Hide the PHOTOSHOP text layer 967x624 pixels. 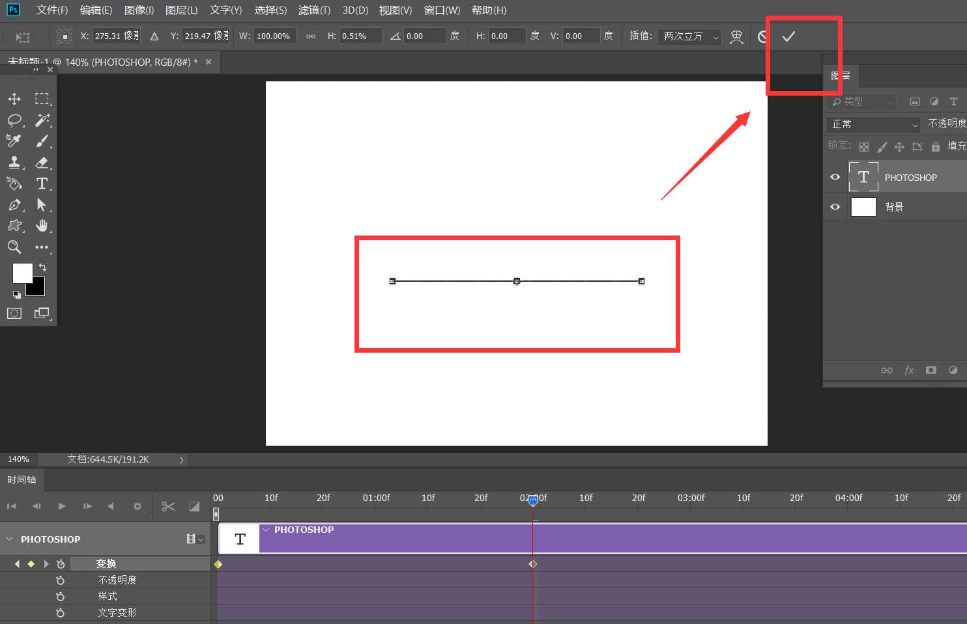pyautogui.click(x=835, y=177)
